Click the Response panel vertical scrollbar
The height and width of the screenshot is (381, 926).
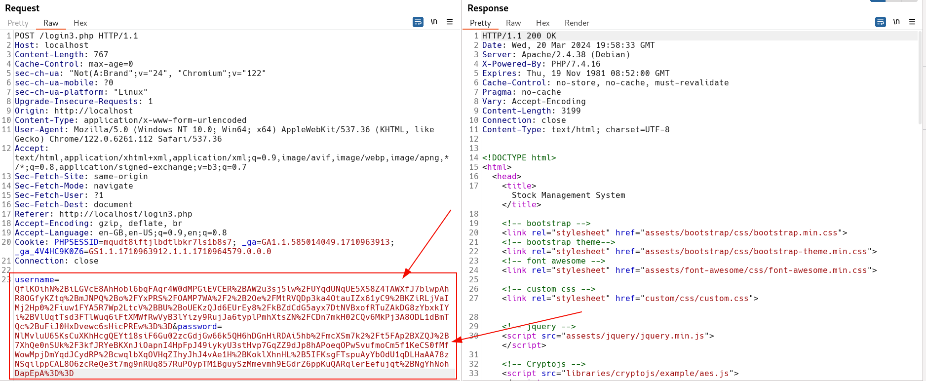coord(921,78)
